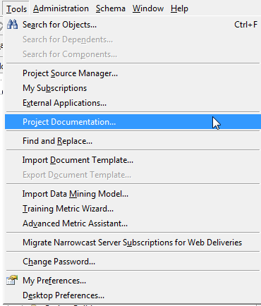Select Project Documentation menu item
Screen dimensions: 261x306
(133, 122)
